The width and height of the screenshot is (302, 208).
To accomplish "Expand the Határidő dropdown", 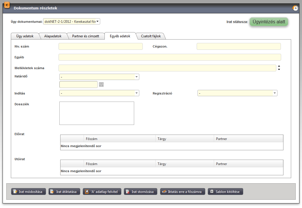I will (x=99, y=77).
